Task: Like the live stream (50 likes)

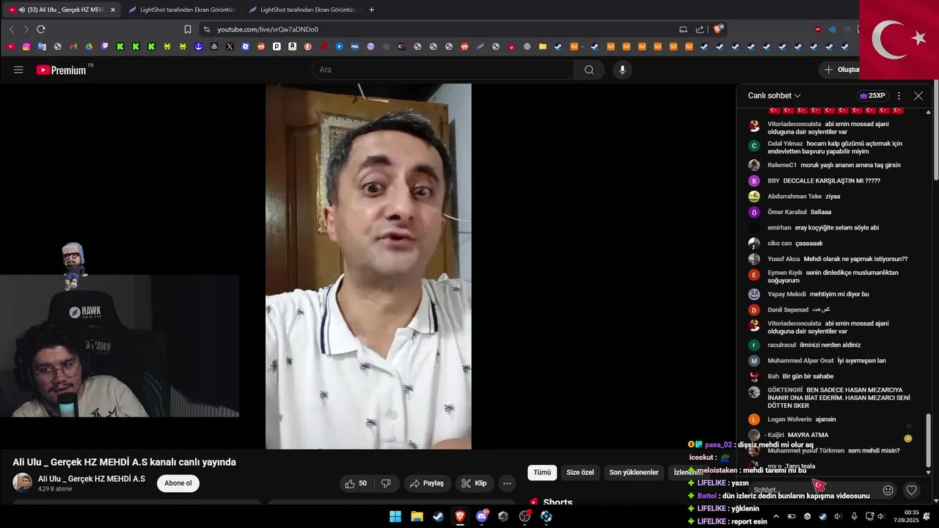Action: 356,483
